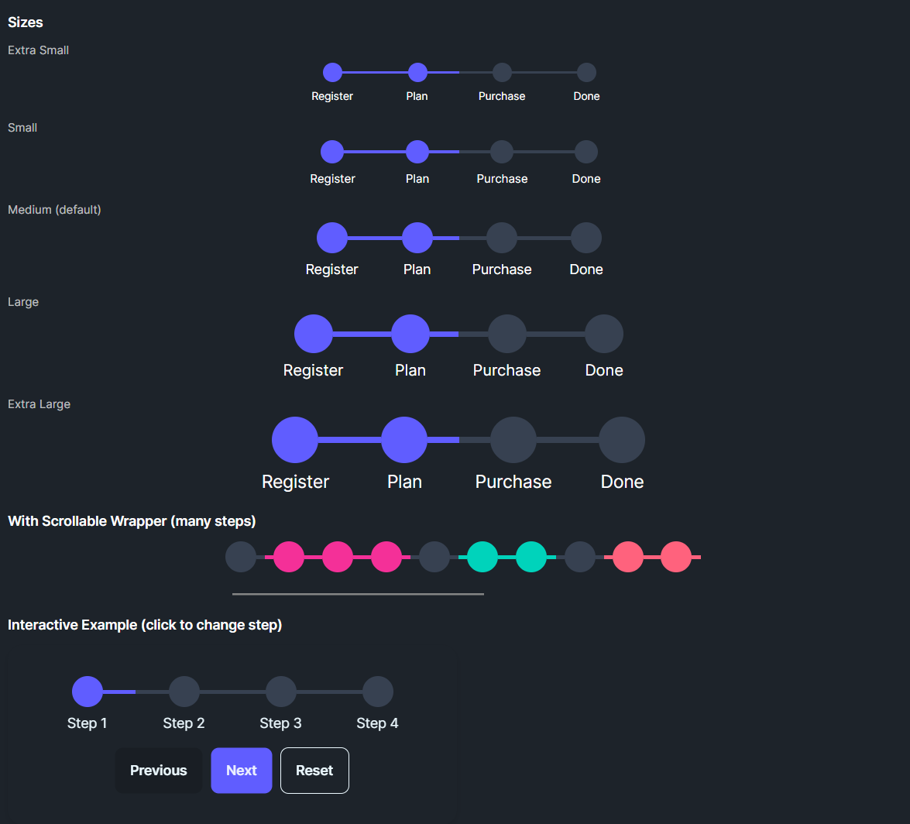Select Done circle in Large stepper
Screen dimensions: 910x824
point(604,334)
